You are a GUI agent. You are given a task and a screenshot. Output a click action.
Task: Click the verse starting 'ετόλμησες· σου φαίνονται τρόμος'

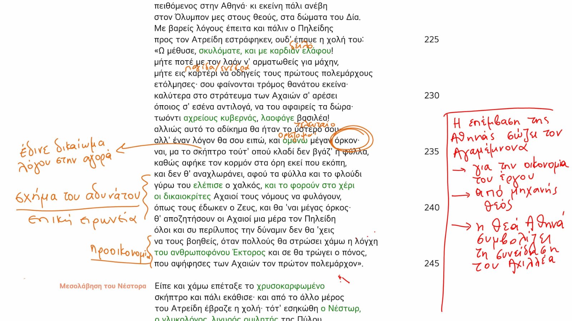click(251, 85)
